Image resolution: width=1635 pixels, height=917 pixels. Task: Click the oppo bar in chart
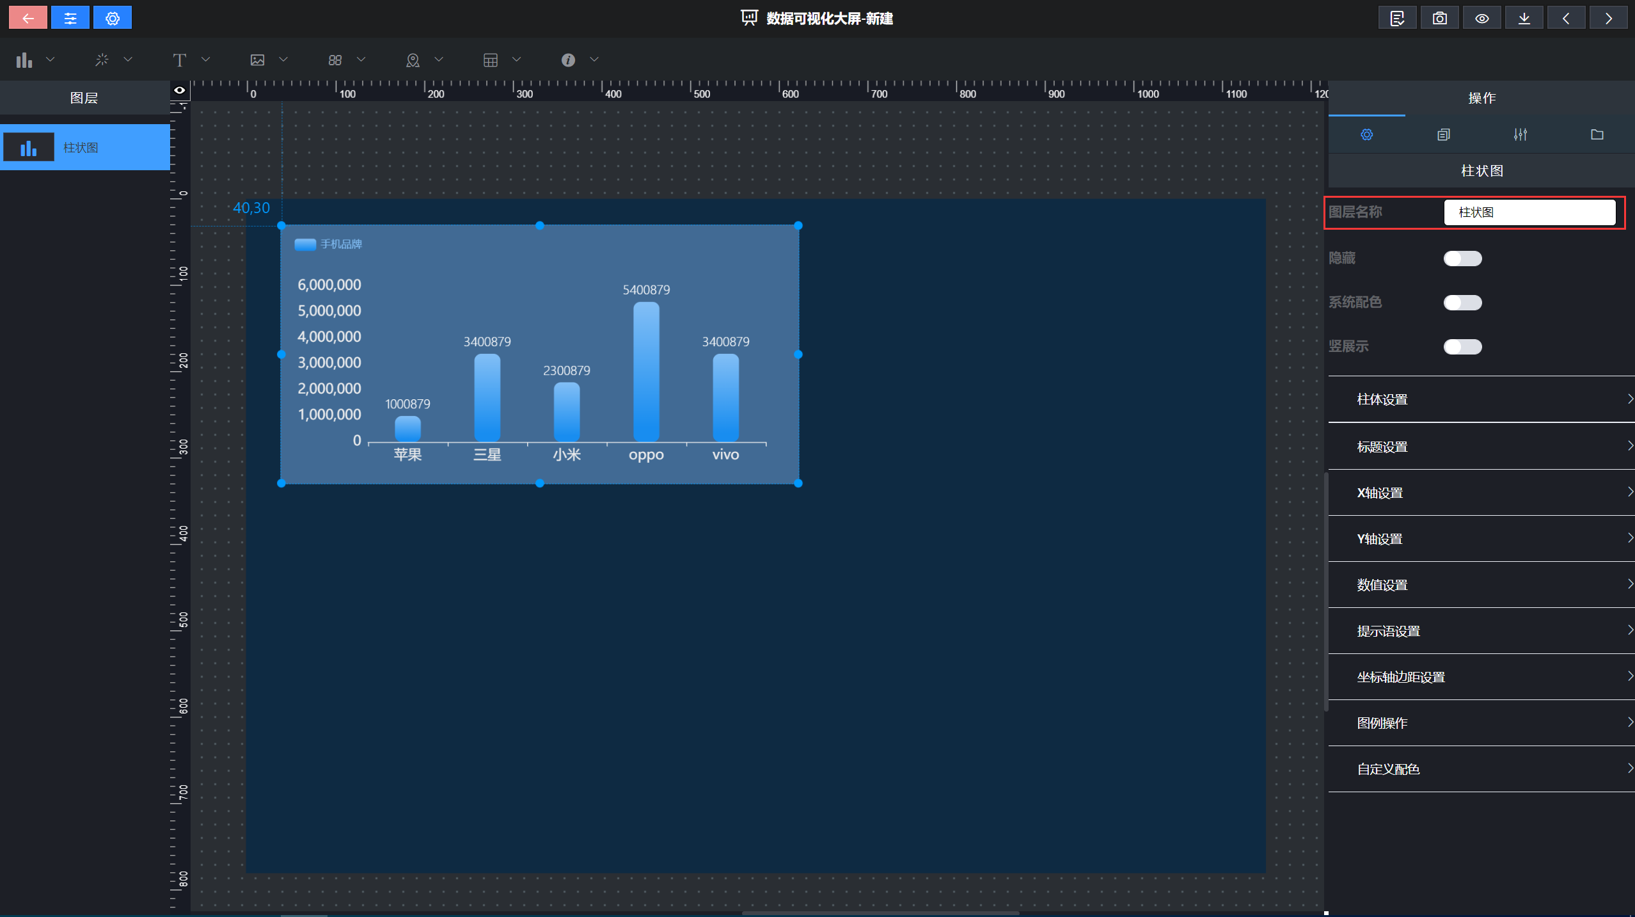(x=646, y=372)
